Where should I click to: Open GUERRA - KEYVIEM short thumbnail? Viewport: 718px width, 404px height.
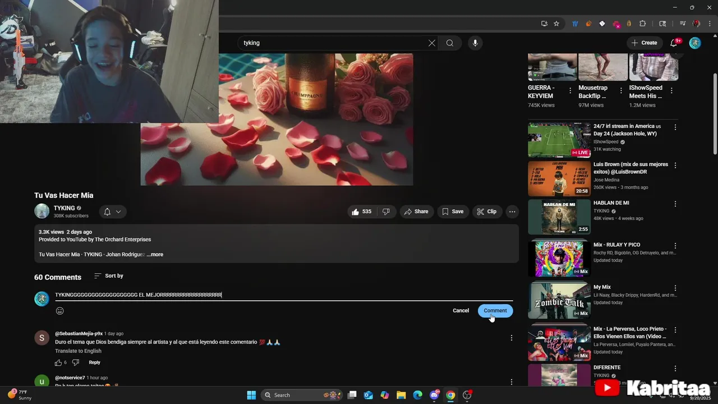point(553,67)
